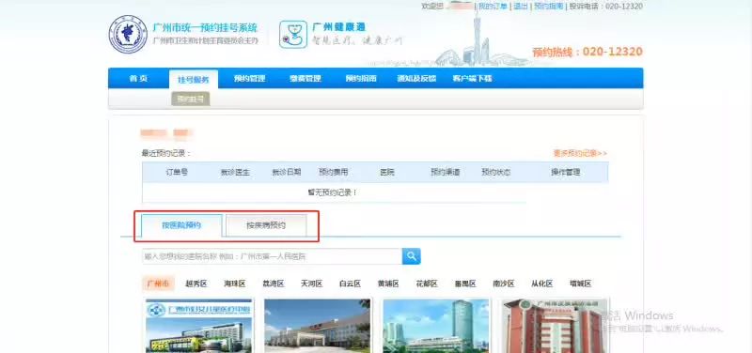The width and height of the screenshot is (752, 353).
Task: Filter hospitals by 南沙区
Action: [x=504, y=284]
